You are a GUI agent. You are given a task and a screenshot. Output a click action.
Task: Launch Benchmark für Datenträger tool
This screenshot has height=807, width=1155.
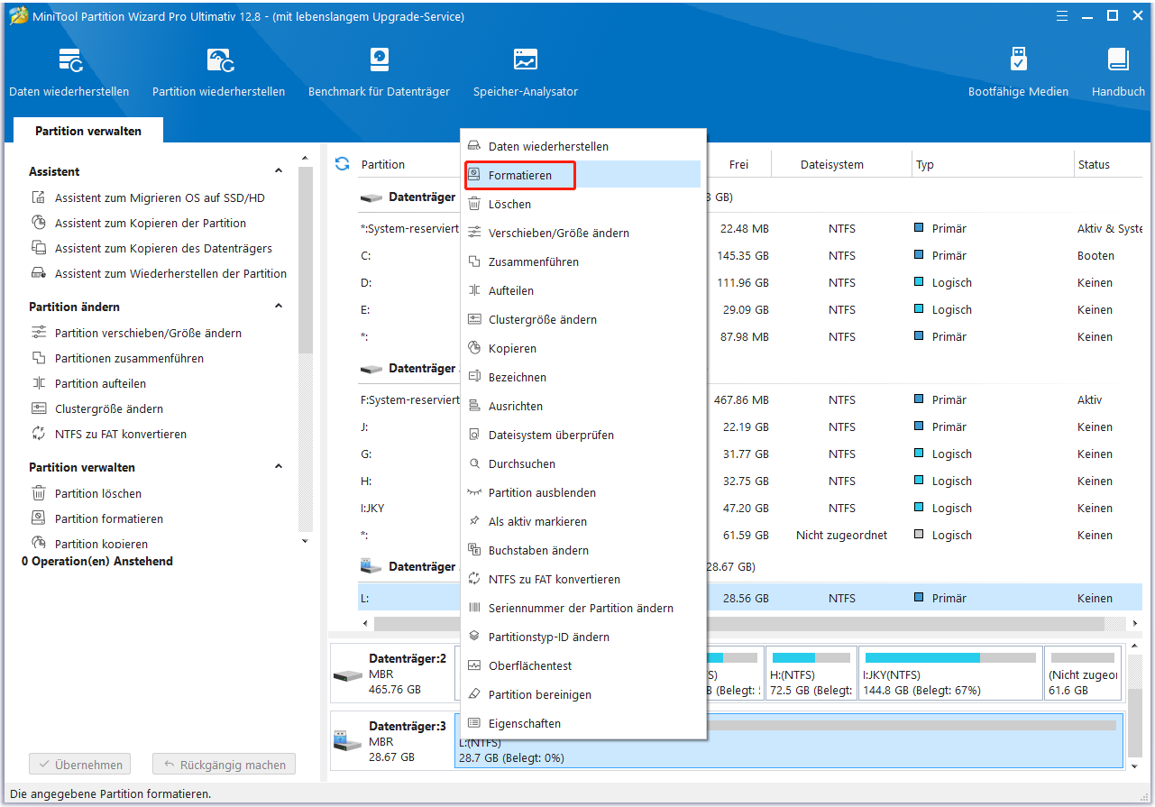379,72
